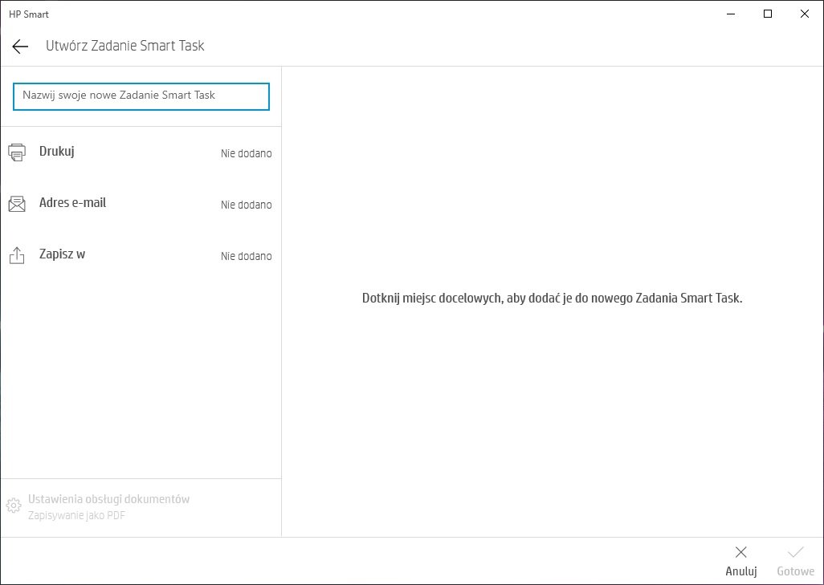Click the gear icon for document settings
Image resolution: width=824 pixels, height=585 pixels.
pyautogui.click(x=14, y=506)
